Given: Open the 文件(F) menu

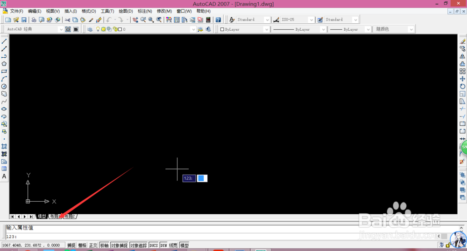Looking at the screenshot, I should (x=16, y=11).
